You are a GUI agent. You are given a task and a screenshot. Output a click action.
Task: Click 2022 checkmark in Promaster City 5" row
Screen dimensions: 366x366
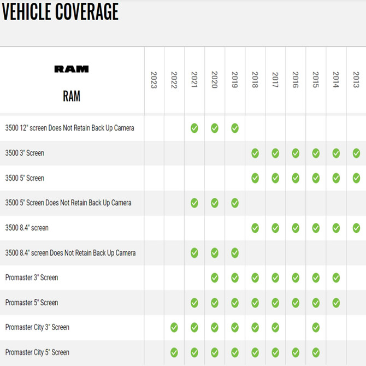click(x=174, y=352)
